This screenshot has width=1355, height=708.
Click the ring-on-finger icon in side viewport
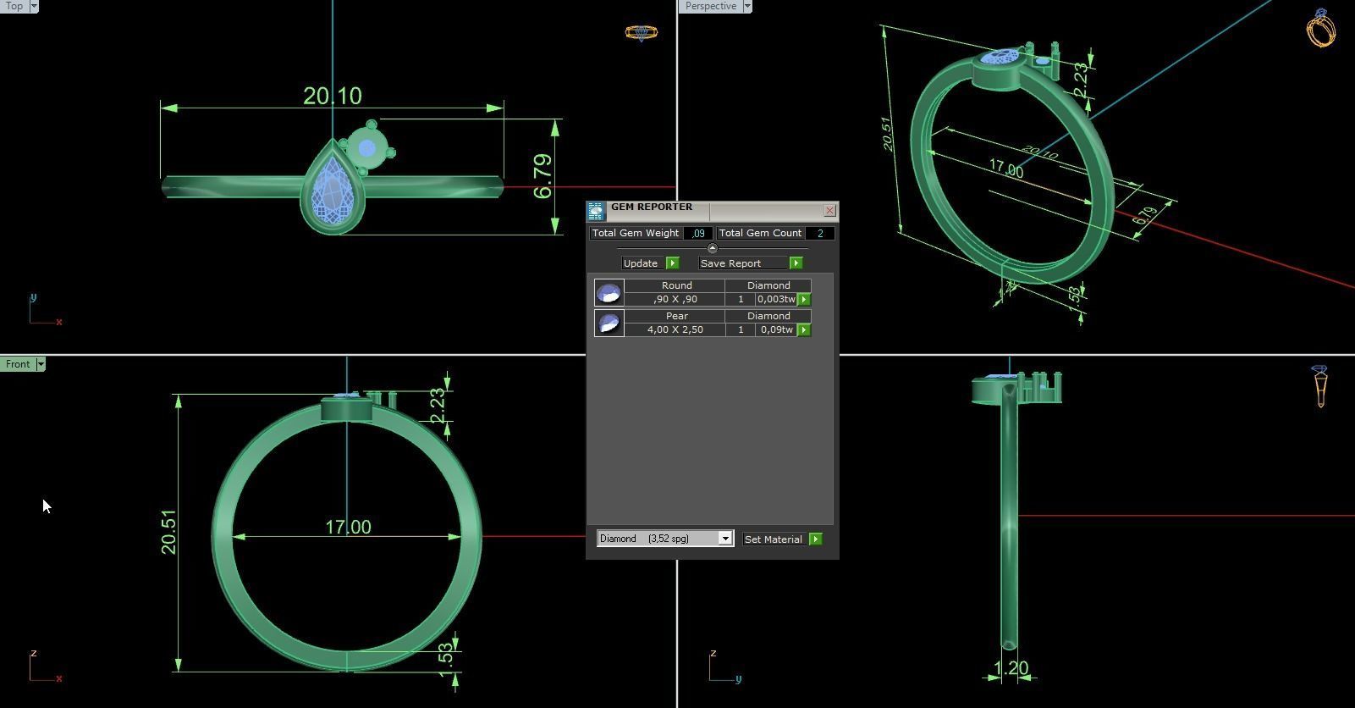(1320, 386)
